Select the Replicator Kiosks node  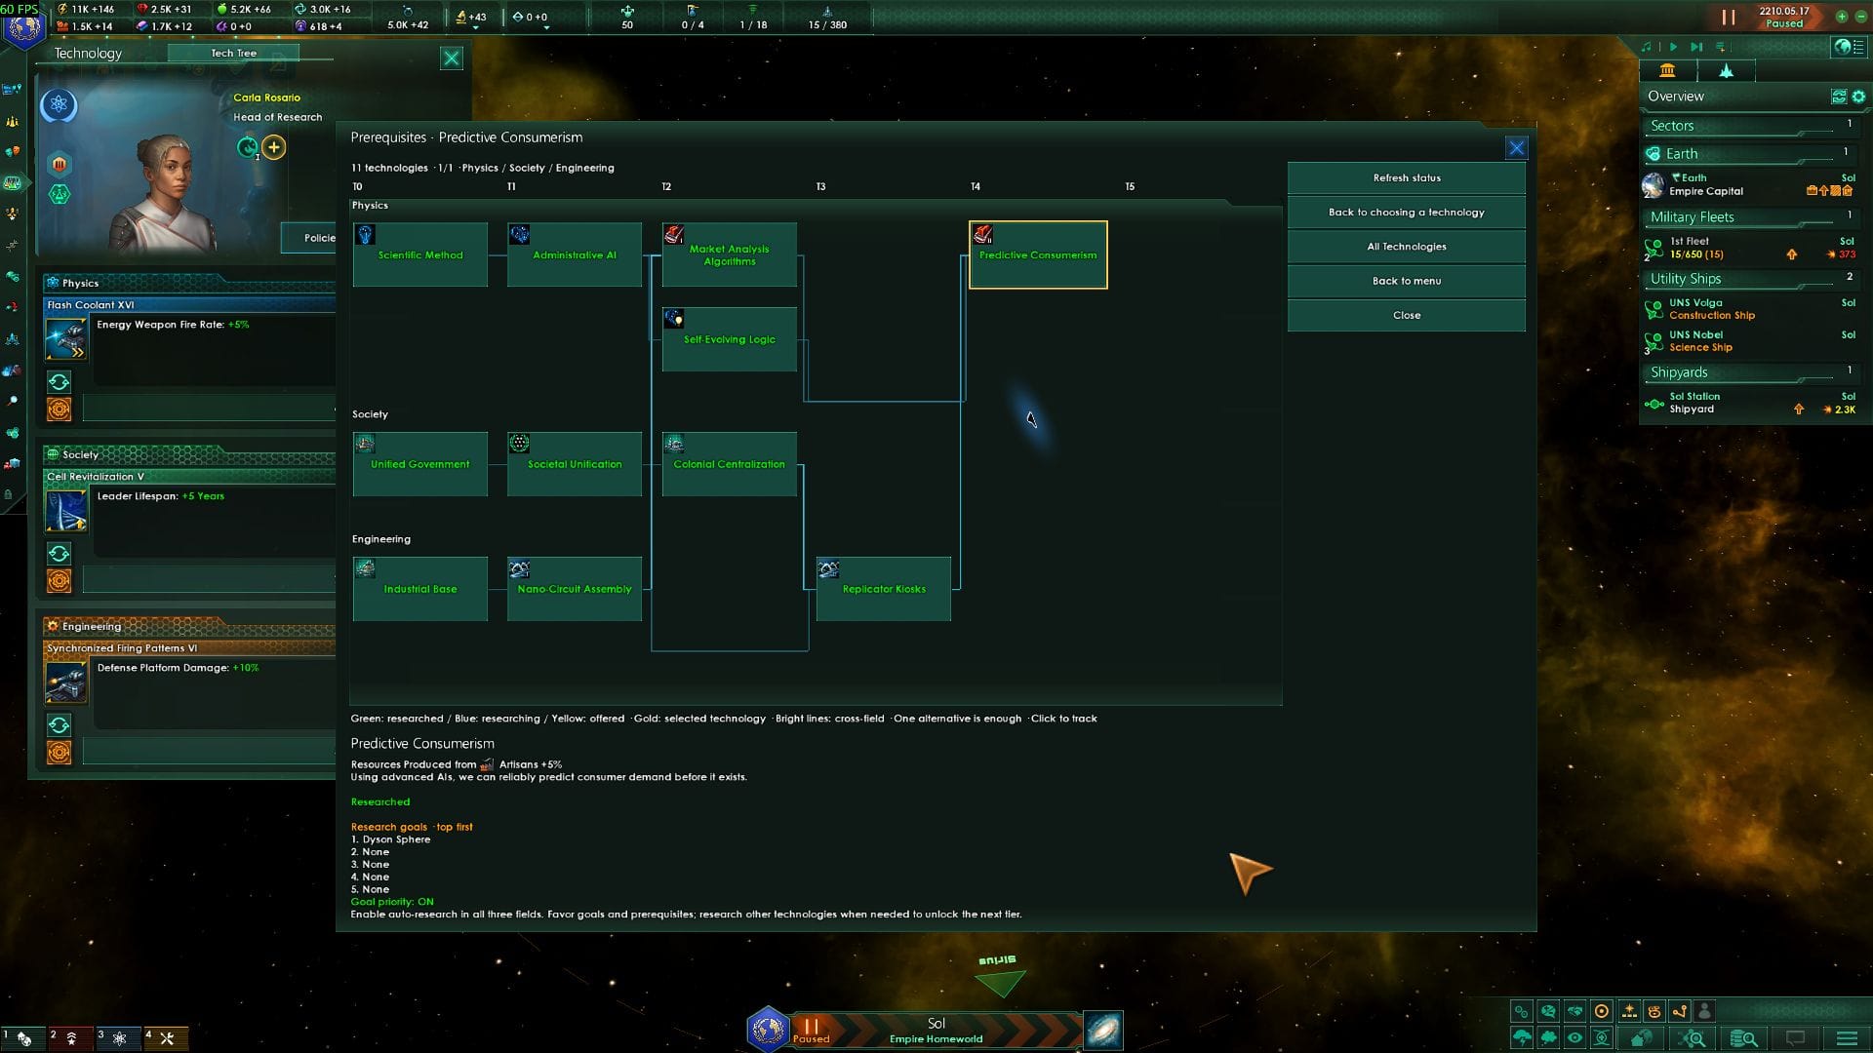[884, 589]
